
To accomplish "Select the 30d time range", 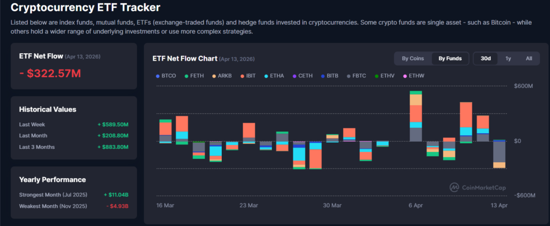I will pos(486,59).
